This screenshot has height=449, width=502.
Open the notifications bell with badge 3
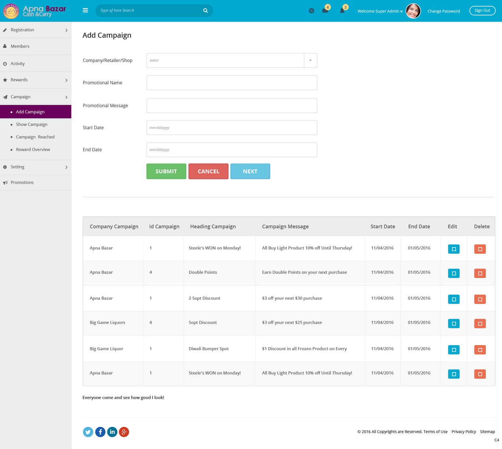pyautogui.click(x=342, y=11)
